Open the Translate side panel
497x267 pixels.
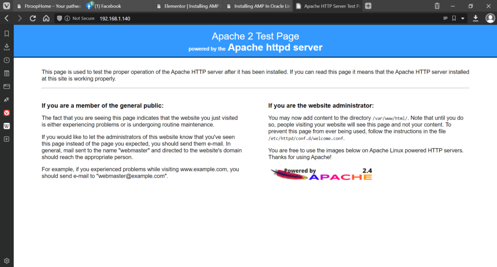[x=7, y=100]
